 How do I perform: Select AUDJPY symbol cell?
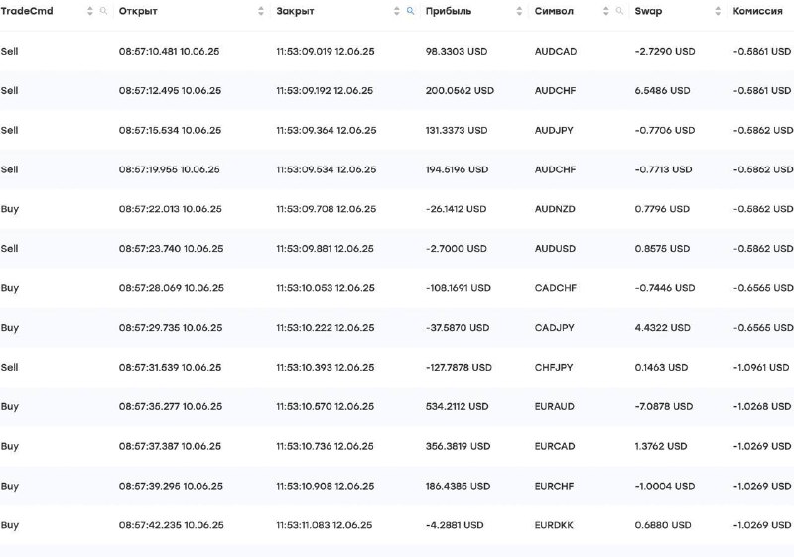[554, 131]
